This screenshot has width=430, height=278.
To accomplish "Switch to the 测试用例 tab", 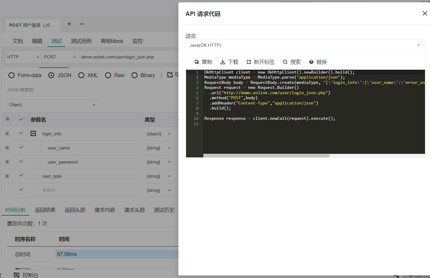I will [x=81, y=41].
